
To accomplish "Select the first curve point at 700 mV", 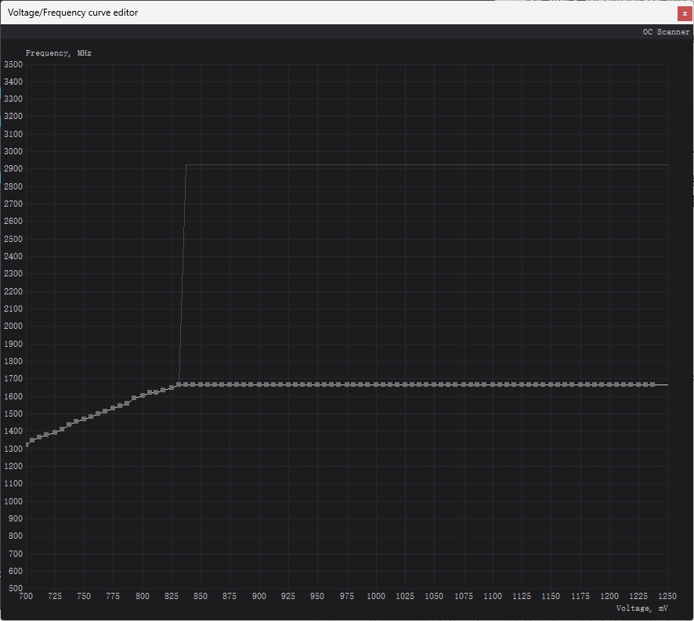I will [27, 445].
